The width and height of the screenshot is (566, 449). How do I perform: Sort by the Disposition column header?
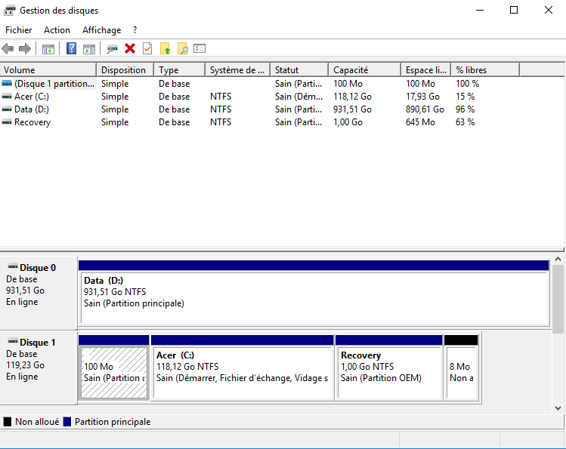125,69
